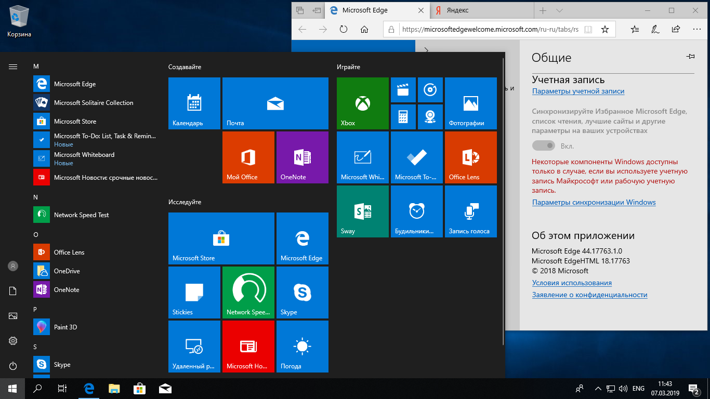
Task: Open Pictures icon in Start sidebar
Action: click(13, 316)
